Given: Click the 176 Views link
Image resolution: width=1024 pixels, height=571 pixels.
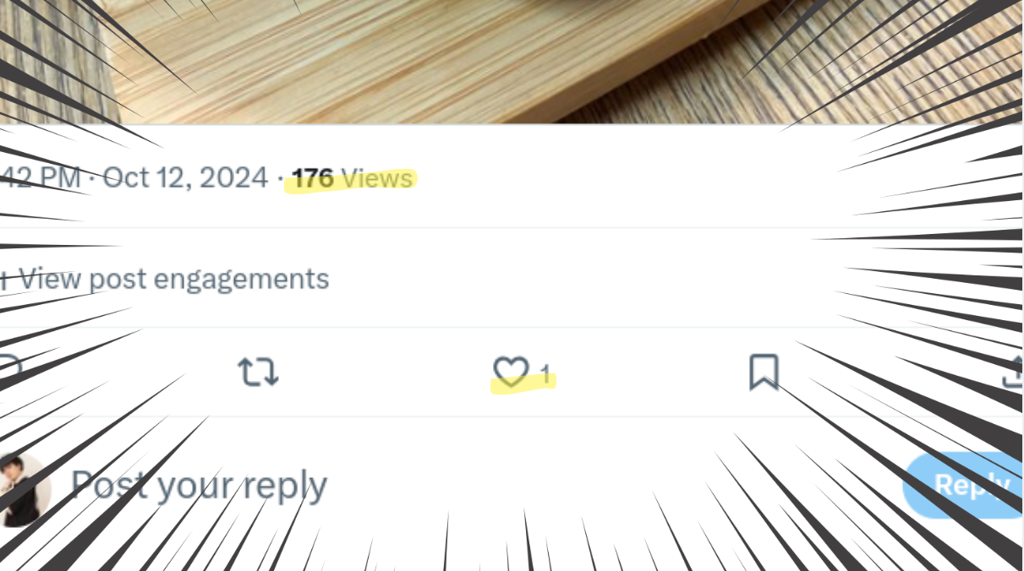Looking at the screenshot, I should click(353, 178).
